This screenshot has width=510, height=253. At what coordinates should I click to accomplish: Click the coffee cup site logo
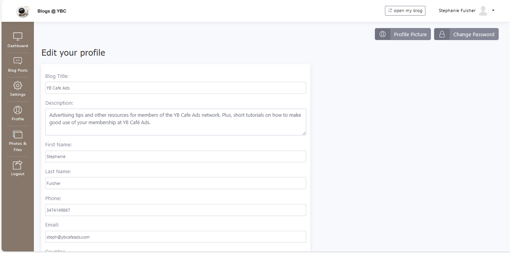coord(23,11)
